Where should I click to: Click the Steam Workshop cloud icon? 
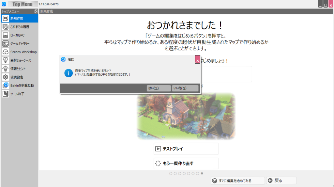[x=6, y=52]
